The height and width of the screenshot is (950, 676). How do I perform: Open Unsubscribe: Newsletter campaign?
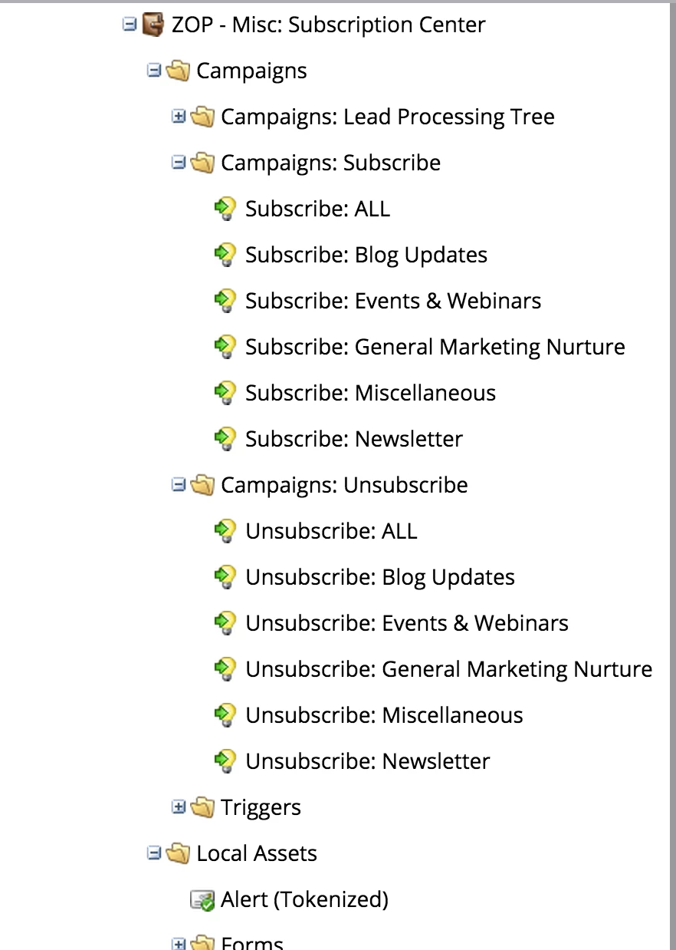(x=368, y=761)
